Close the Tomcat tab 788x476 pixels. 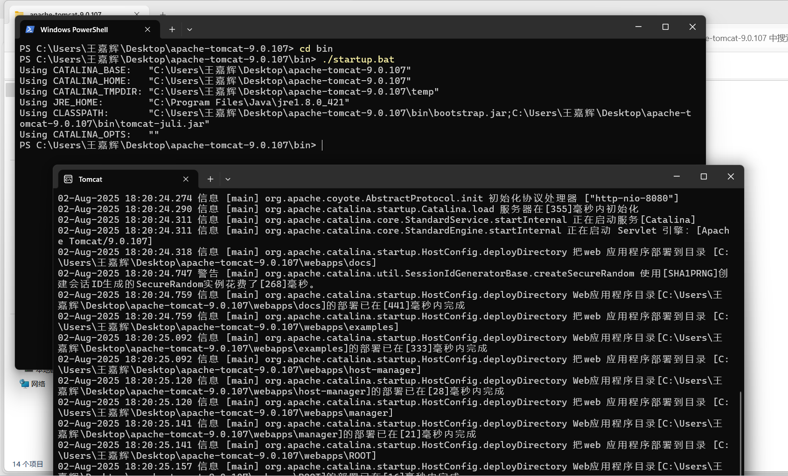point(186,179)
